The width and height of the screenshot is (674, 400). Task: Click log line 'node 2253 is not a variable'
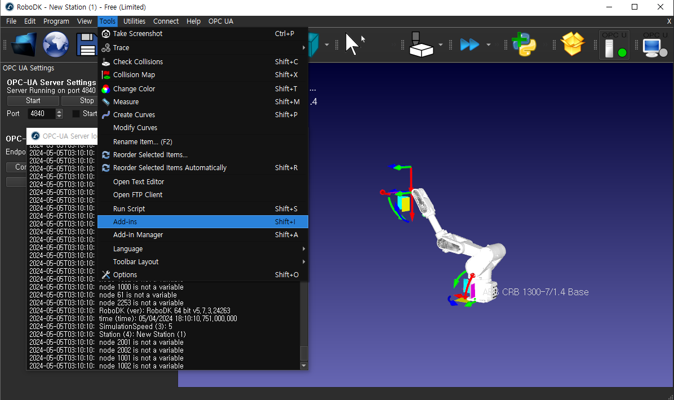[141, 303]
